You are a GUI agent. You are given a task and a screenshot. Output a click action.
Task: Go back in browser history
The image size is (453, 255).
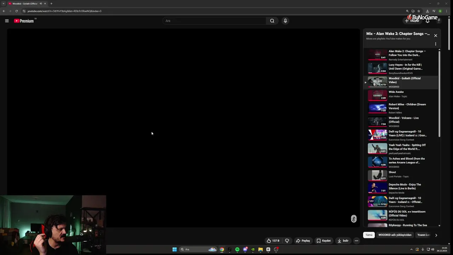(4, 11)
